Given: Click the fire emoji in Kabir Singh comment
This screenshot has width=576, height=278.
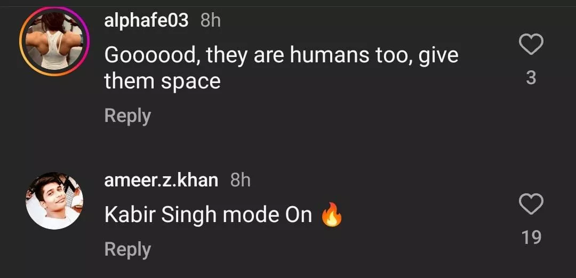Looking at the screenshot, I should [x=331, y=215].
